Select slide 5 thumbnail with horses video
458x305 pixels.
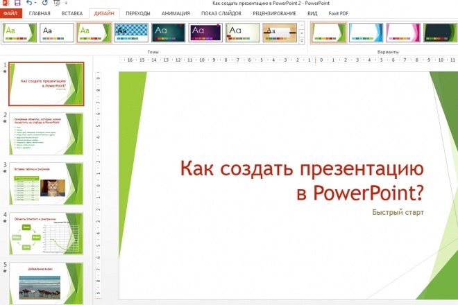(46, 284)
